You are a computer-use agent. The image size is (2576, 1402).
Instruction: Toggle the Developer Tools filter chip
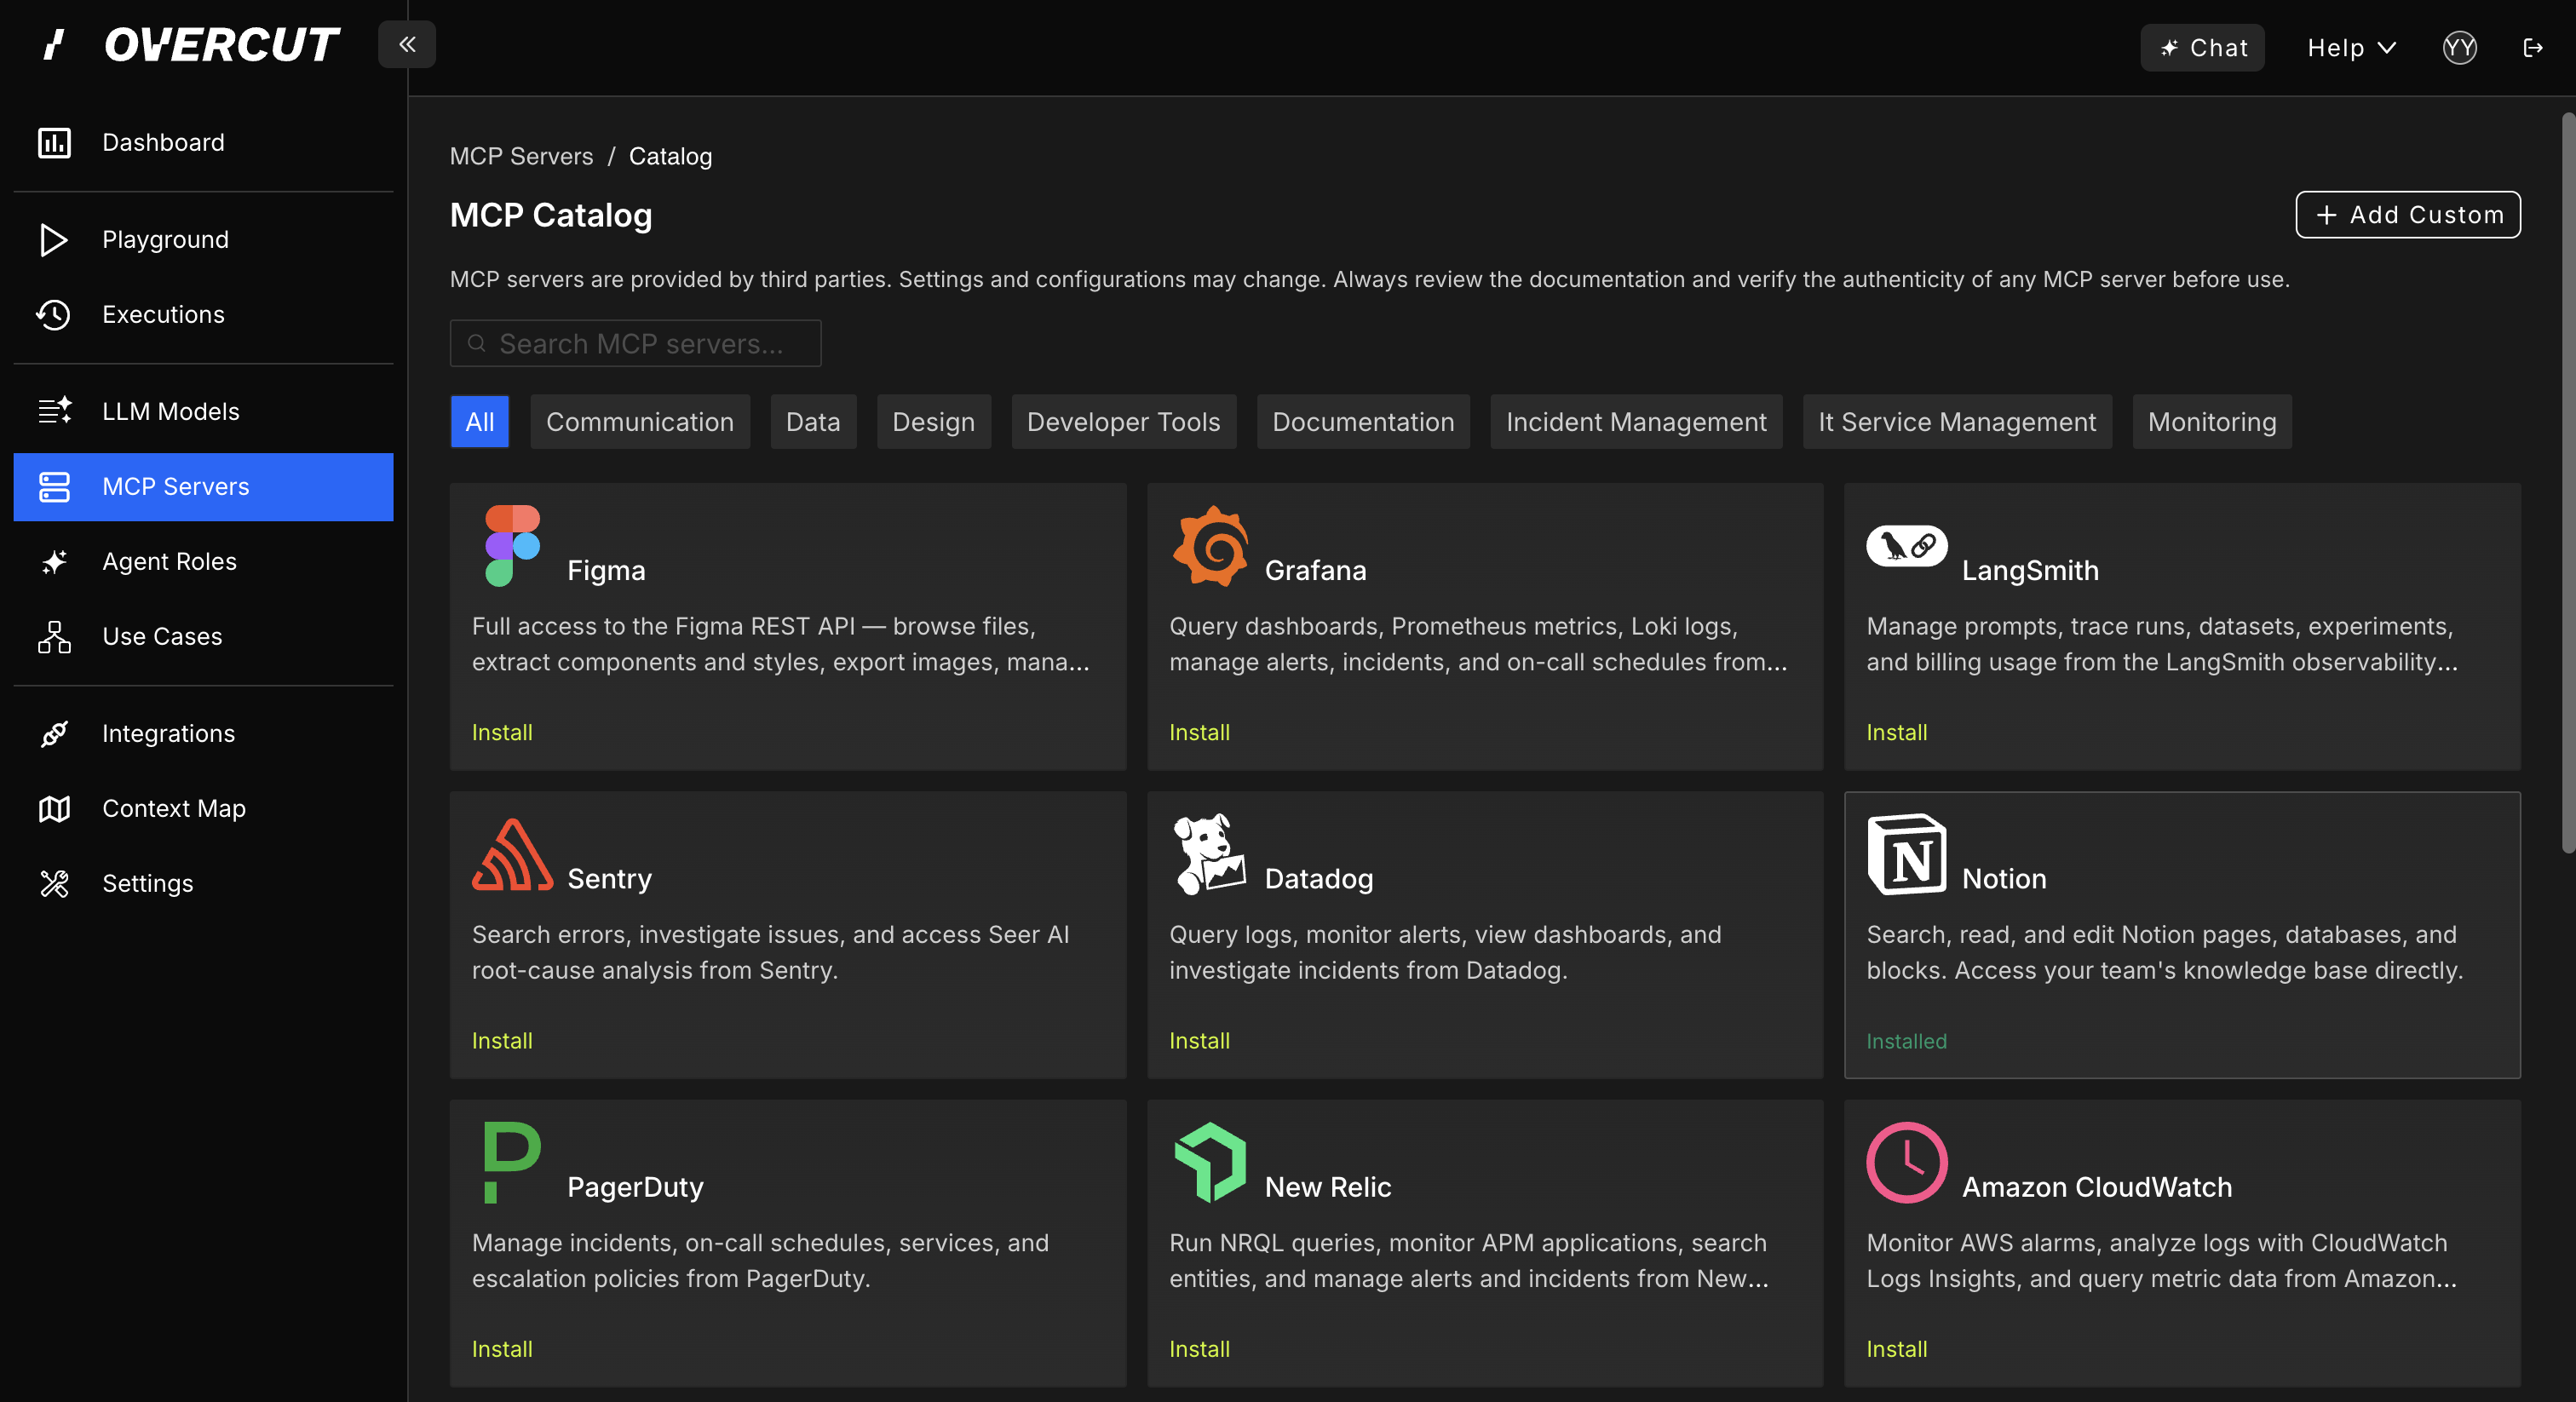point(1123,421)
